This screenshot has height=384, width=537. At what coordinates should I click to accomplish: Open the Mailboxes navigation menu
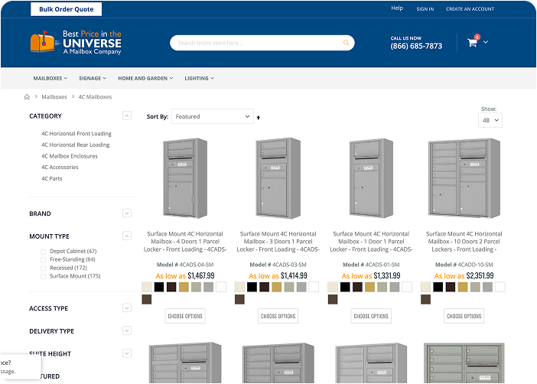pos(50,78)
